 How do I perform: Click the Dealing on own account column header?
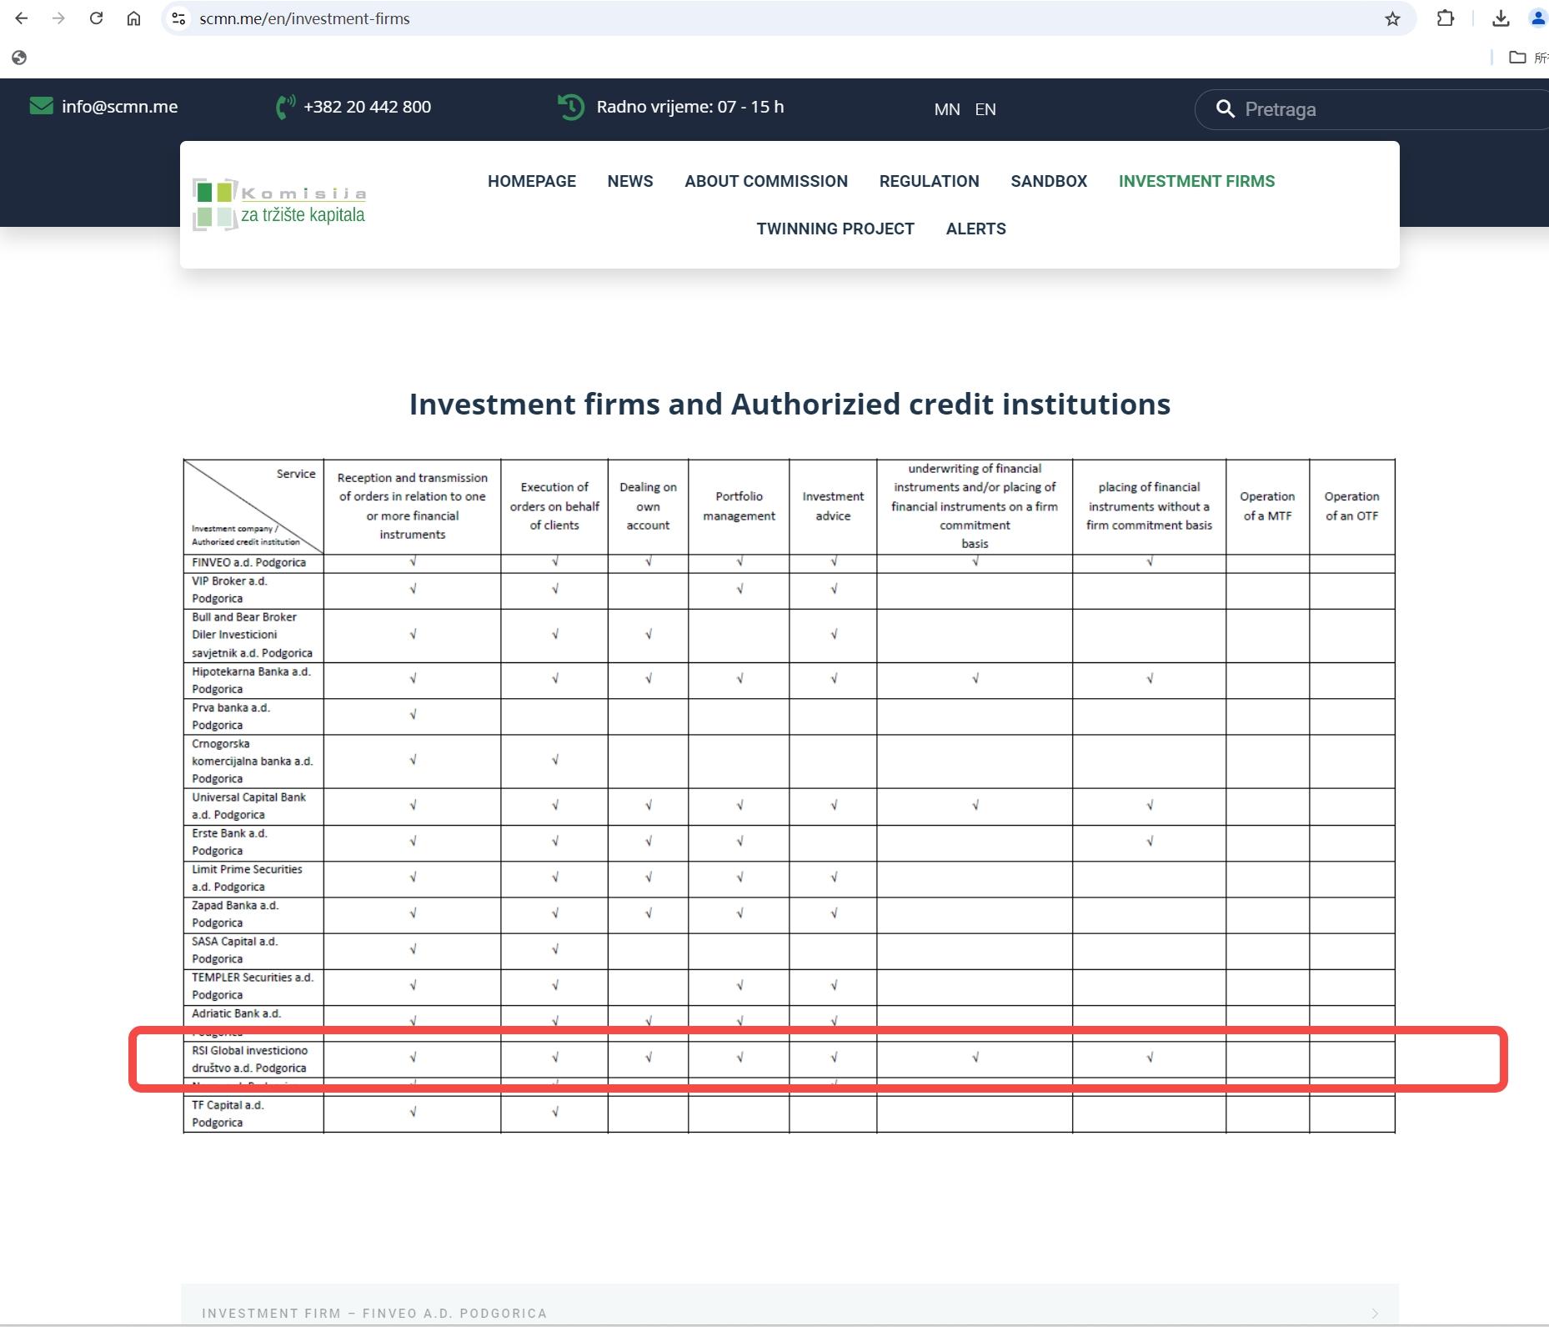(648, 506)
